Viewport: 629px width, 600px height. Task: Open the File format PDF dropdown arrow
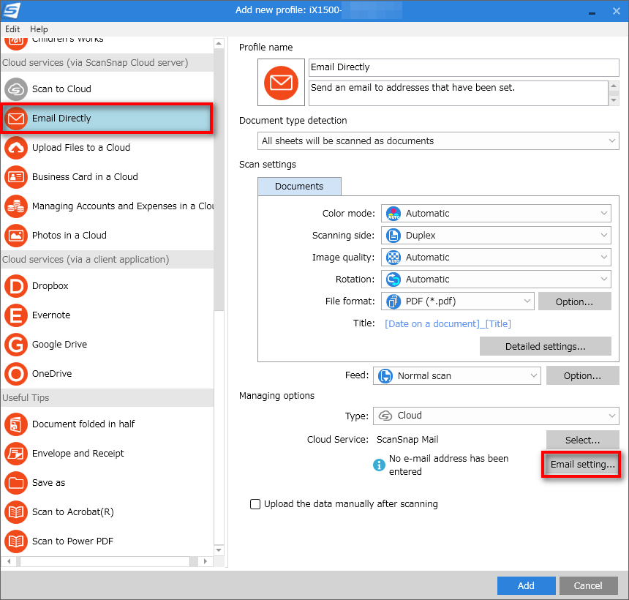pos(527,301)
